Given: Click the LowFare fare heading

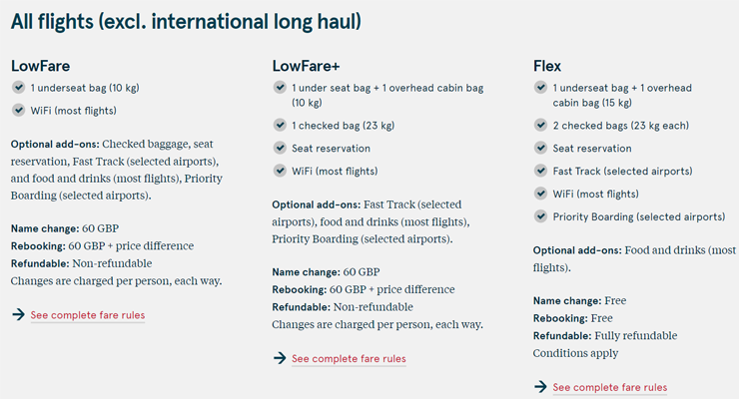Looking at the screenshot, I should (41, 66).
